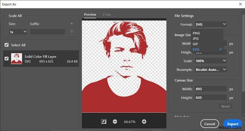Choose SVG from the format list

click(x=207, y=50)
